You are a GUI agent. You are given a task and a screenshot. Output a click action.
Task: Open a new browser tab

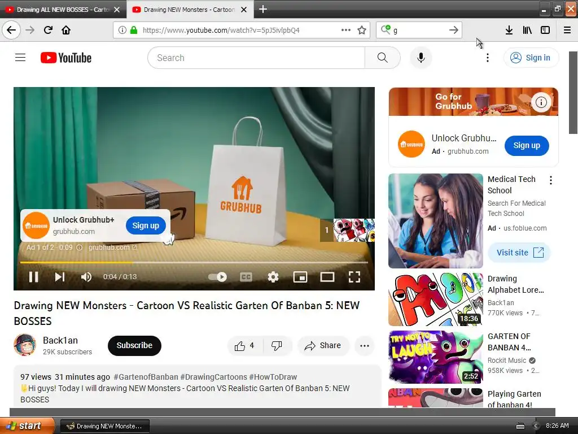[263, 9]
